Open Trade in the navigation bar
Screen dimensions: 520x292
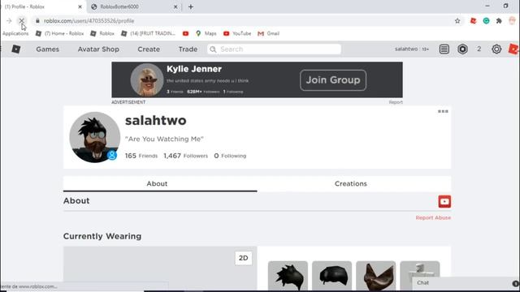click(188, 49)
